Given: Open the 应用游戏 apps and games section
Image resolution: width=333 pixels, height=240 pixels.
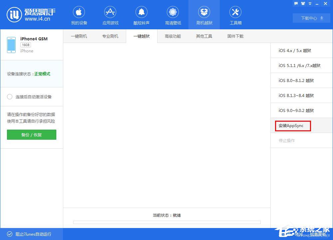Looking at the screenshot, I should 110,15.
